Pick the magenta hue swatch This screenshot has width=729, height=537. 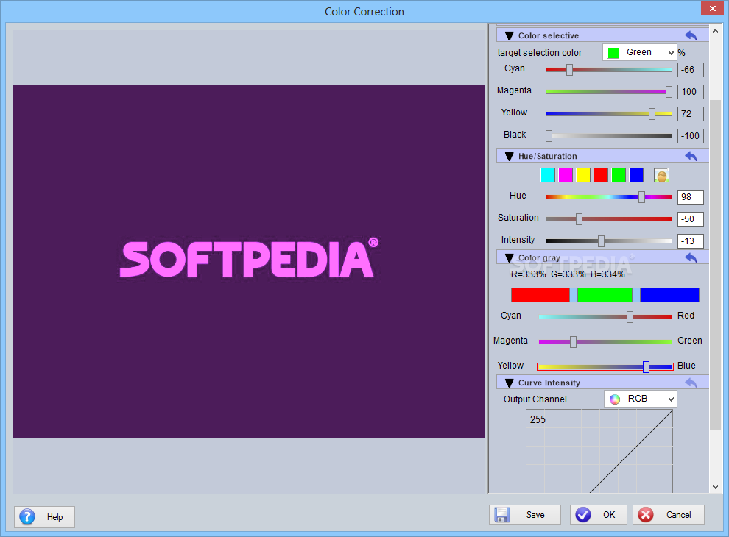(x=566, y=175)
